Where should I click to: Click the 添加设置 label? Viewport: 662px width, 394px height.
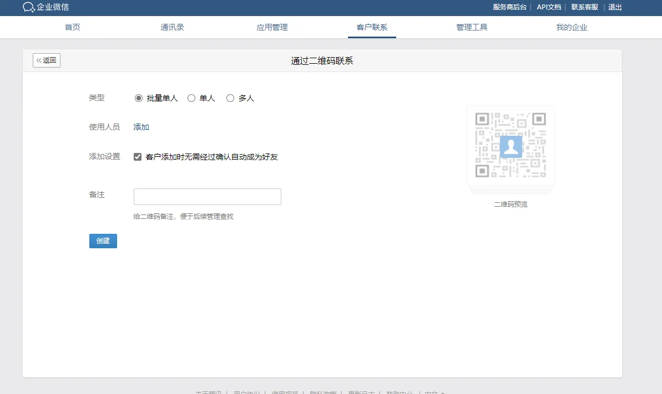[104, 156]
